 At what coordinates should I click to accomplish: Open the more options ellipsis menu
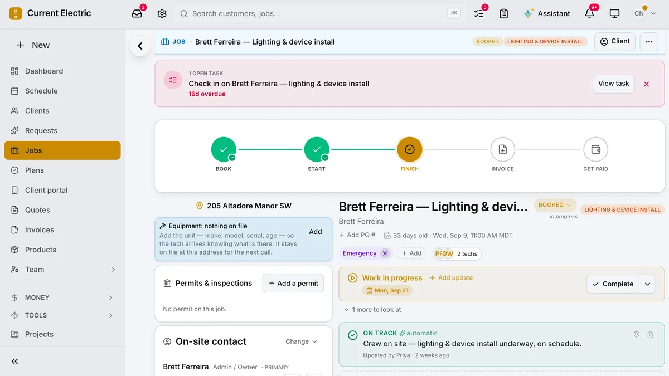click(649, 42)
